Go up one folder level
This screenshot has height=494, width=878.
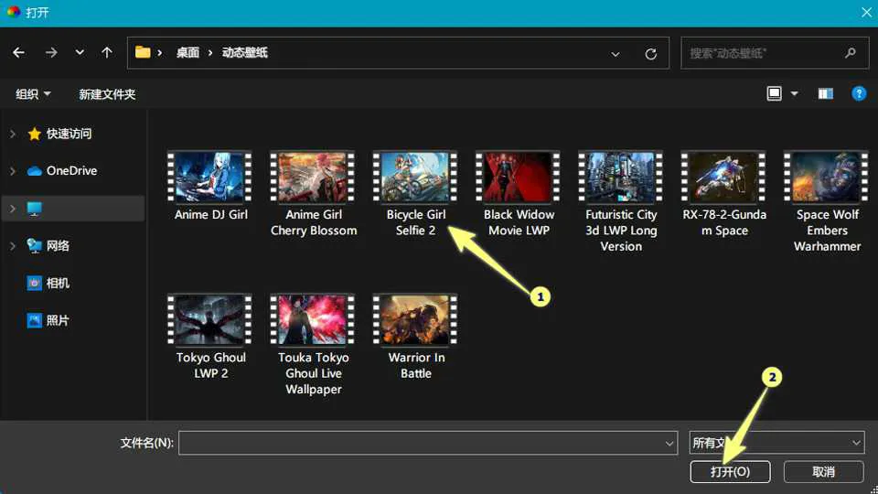[x=106, y=53]
